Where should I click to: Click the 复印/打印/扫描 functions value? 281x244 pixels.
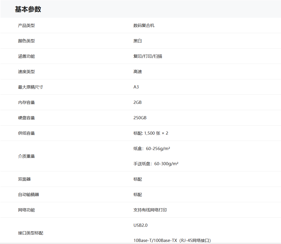click(x=148, y=56)
